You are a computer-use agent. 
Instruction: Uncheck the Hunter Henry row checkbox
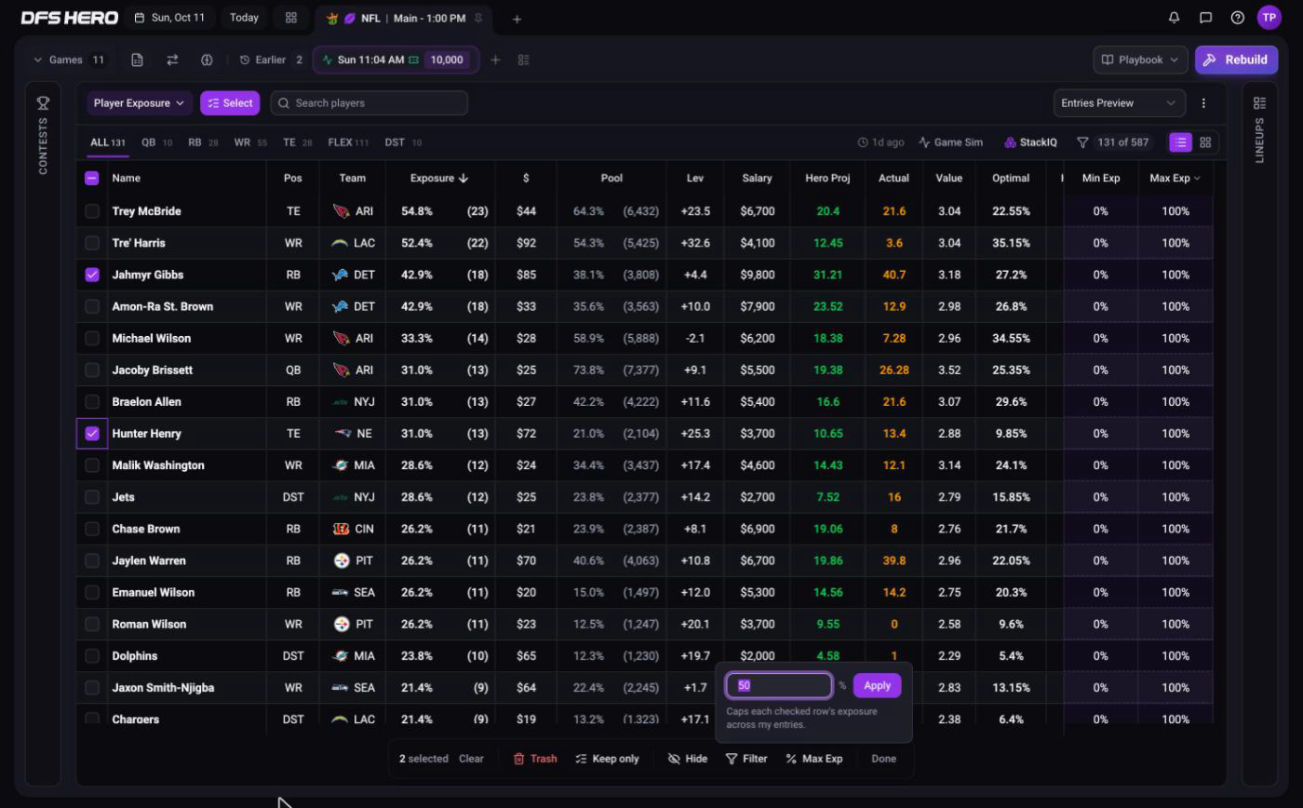click(x=92, y=433)
